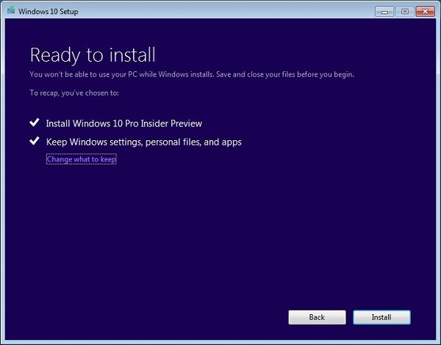Click the 'Windows 10 Setup' window title text
This screenshot has height=345, width=441.
coord(49,12)
